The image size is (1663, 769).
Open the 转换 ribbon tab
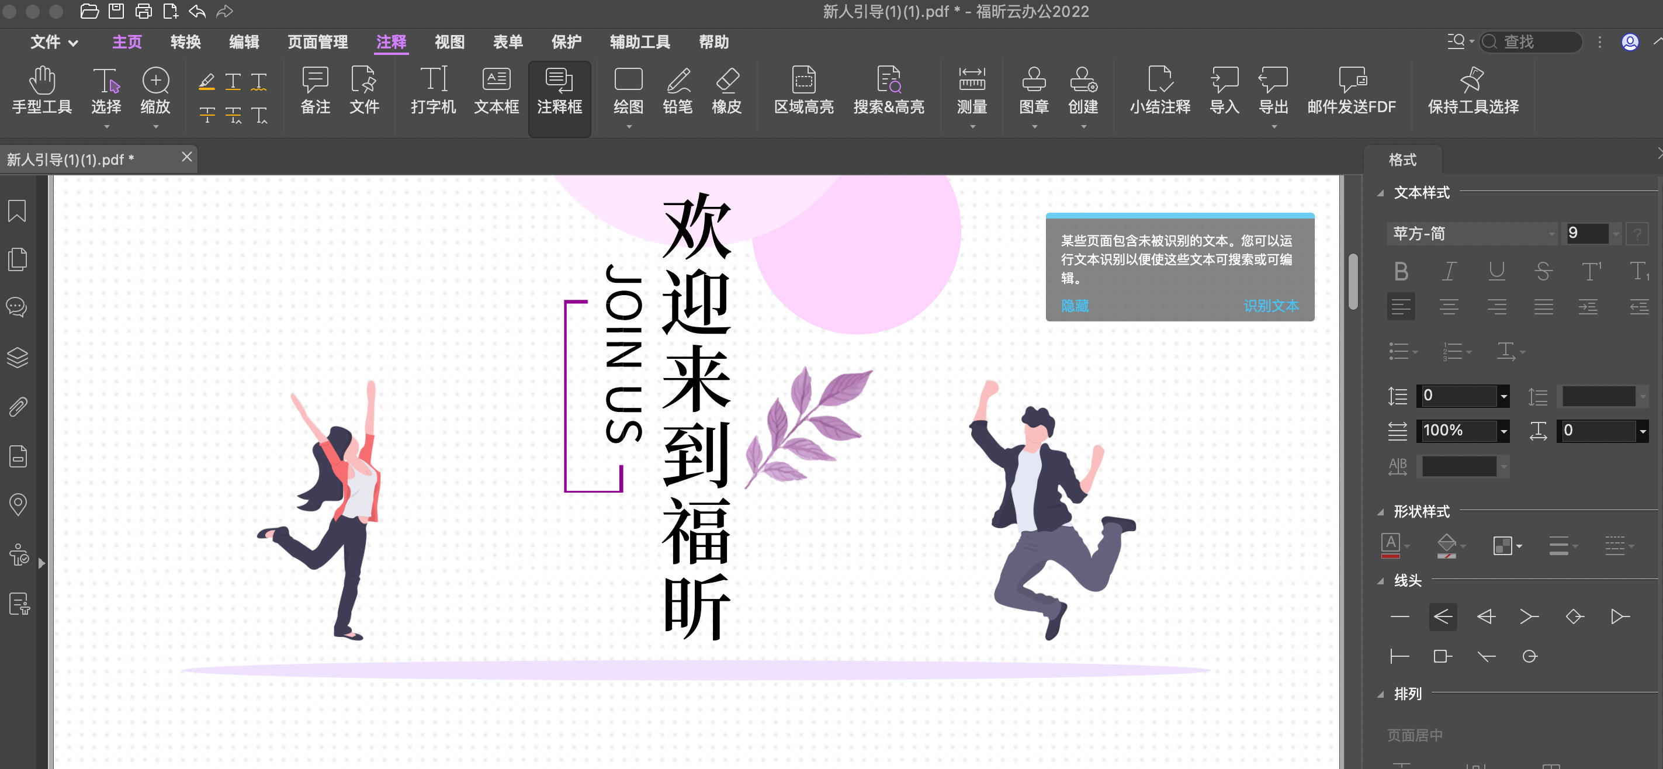coord(185,42)
